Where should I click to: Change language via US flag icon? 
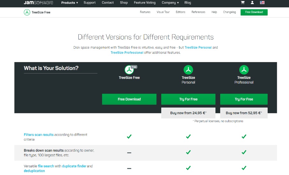point(262,3)
